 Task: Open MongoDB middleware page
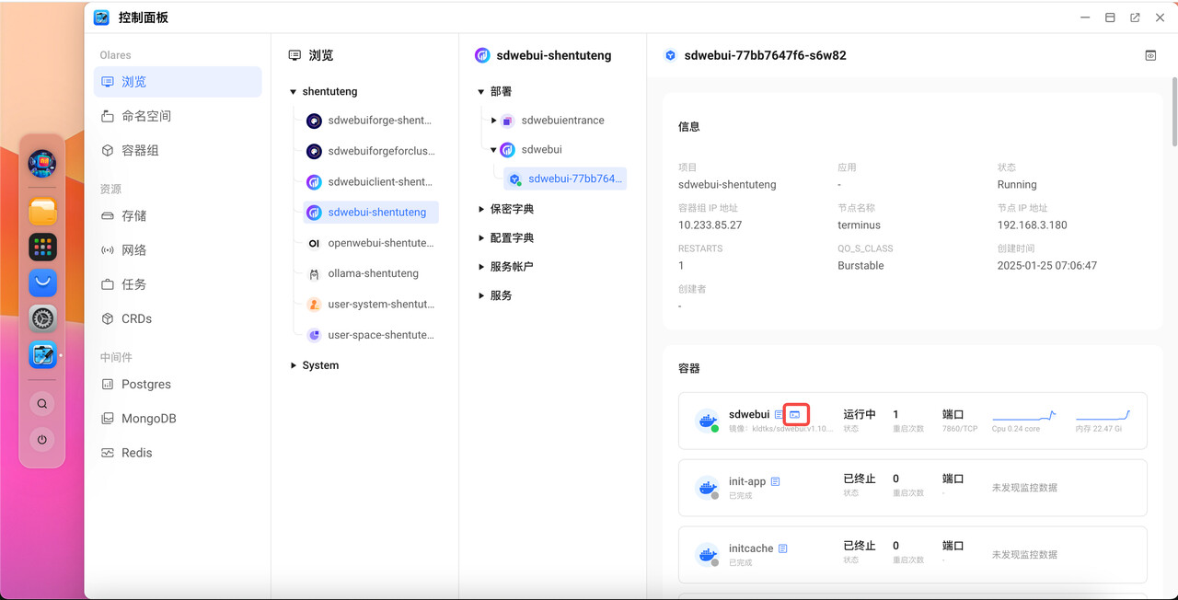(178, 419)
